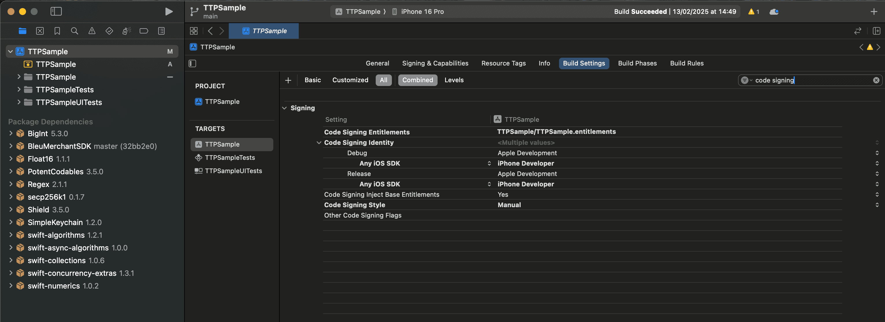Switch to Build Phases tab
This screenshot has height=322, width=885.
(x=637, y=63)
